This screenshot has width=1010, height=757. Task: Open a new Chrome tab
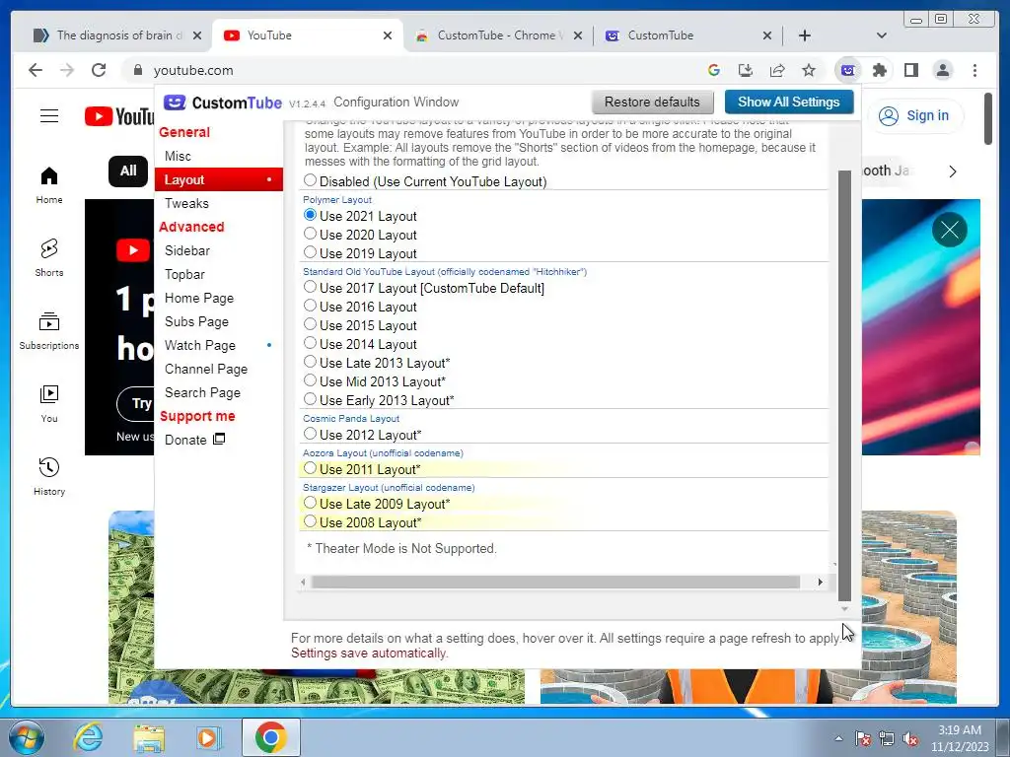pos(805,35)
